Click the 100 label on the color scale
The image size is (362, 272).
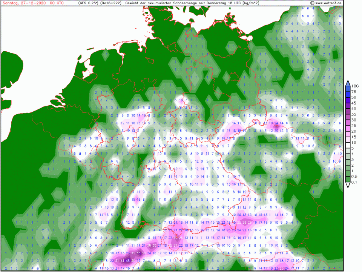click(354, 86)
